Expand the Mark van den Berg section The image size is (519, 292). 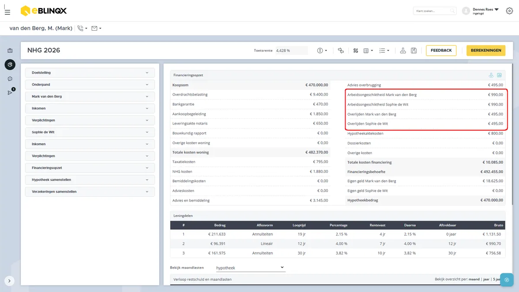(x=90, y=96)
